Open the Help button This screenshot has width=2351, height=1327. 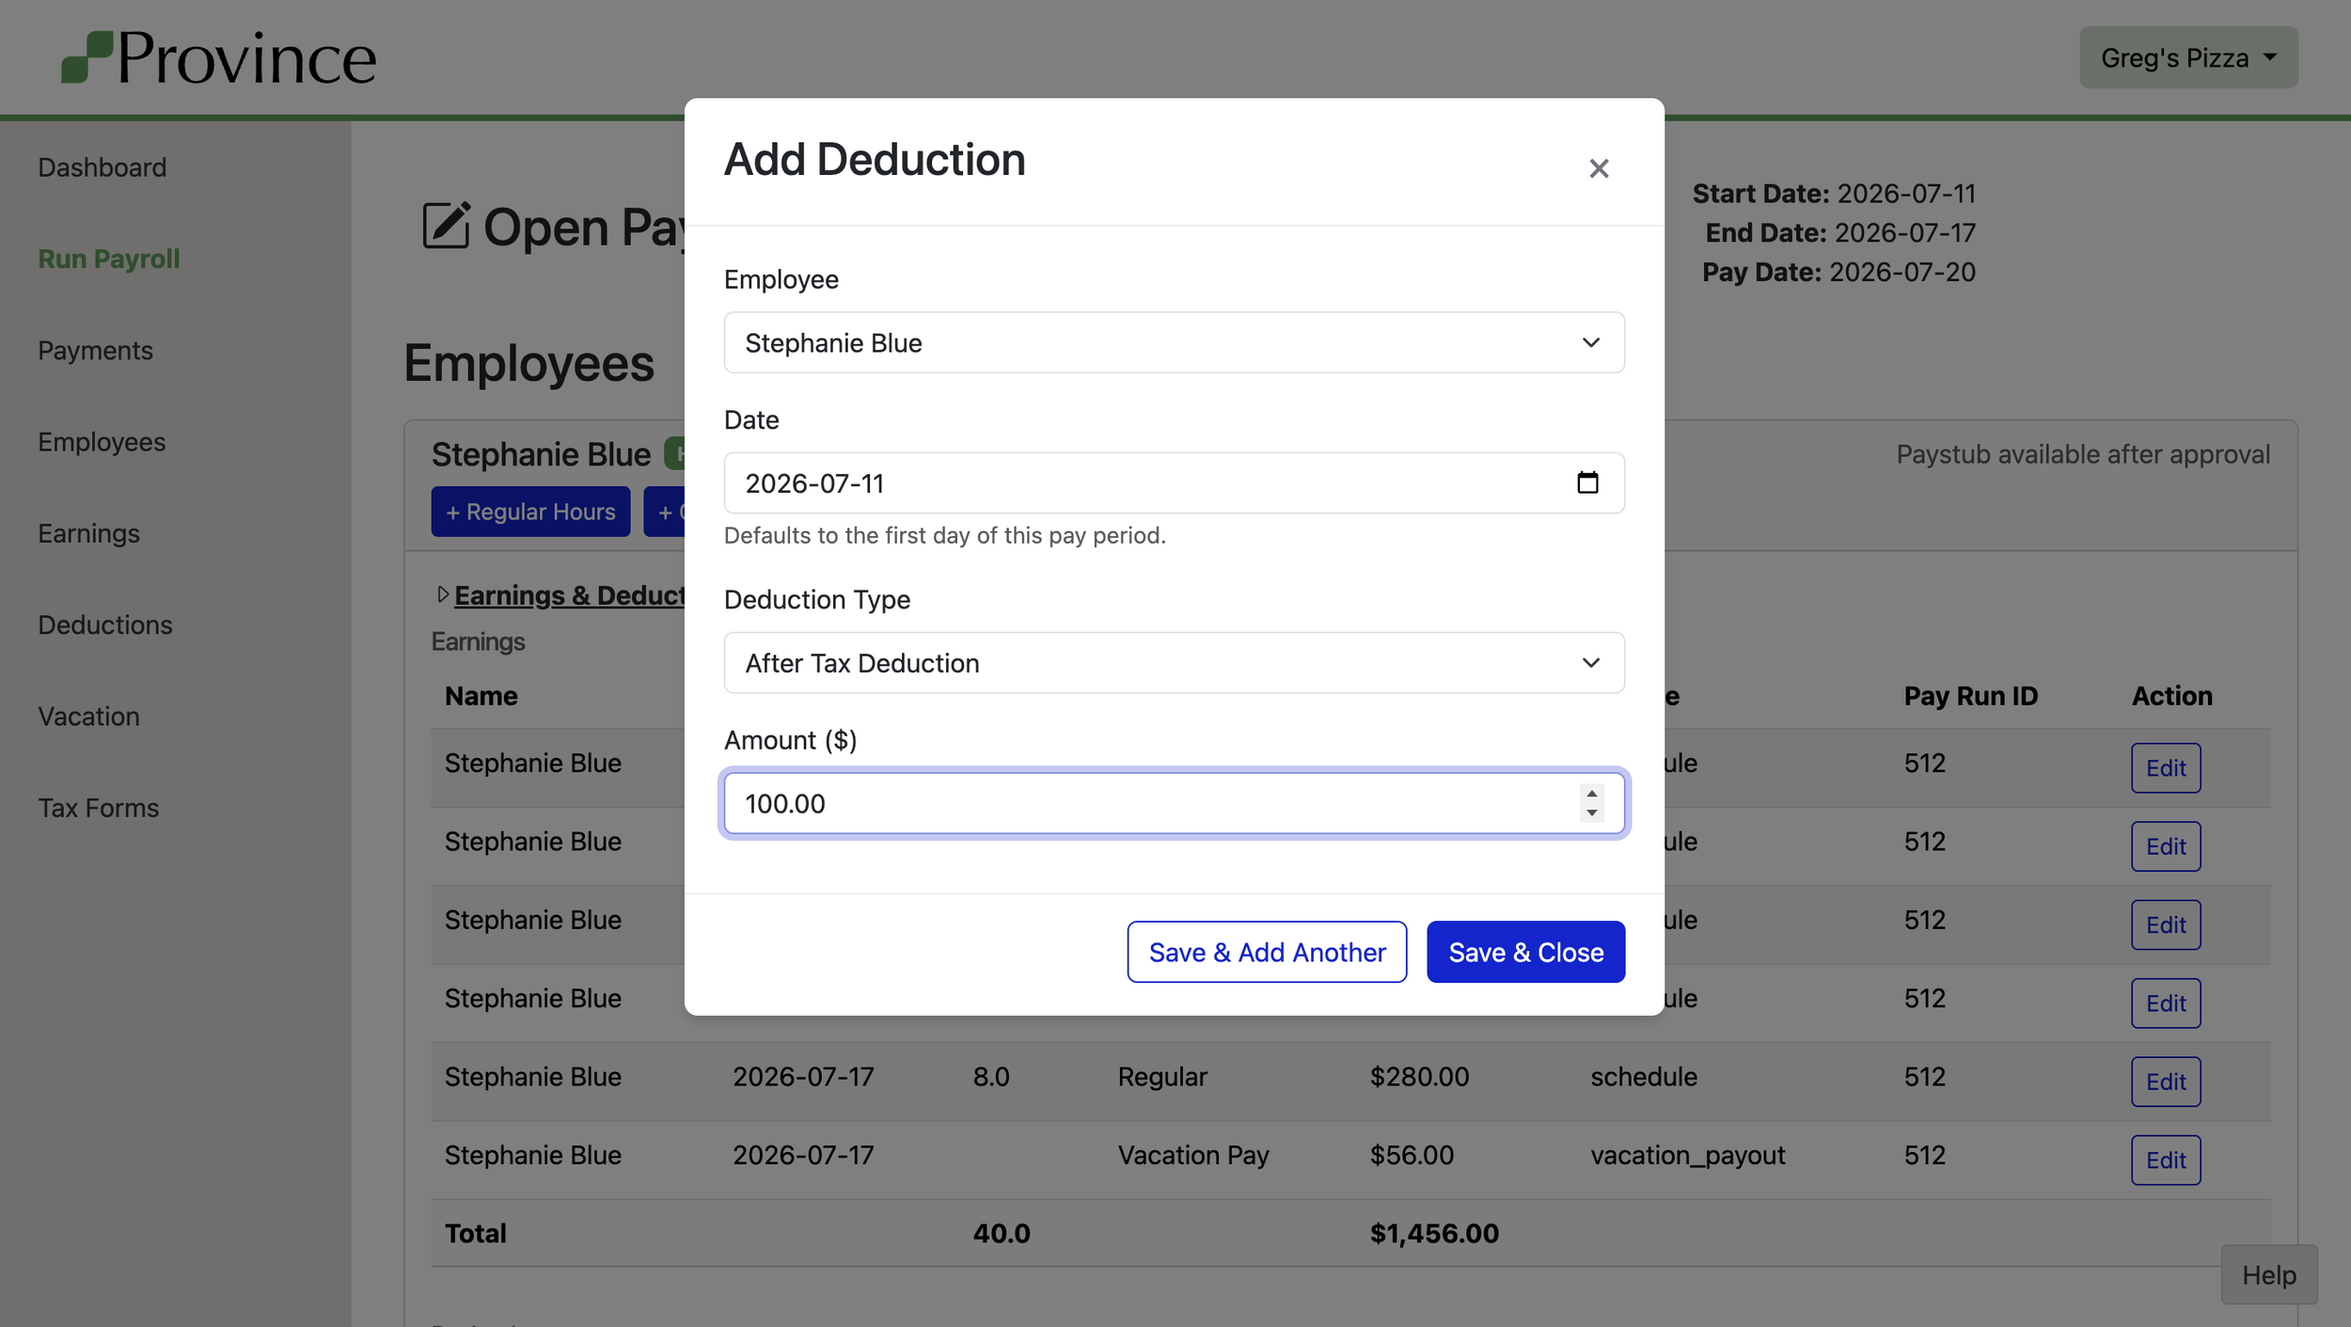pyautogui.click(x=2268, y=1274)
